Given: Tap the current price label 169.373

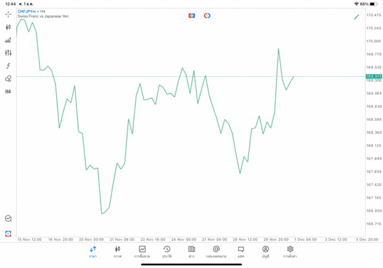Looking at the screenshot, I should 373,77.
